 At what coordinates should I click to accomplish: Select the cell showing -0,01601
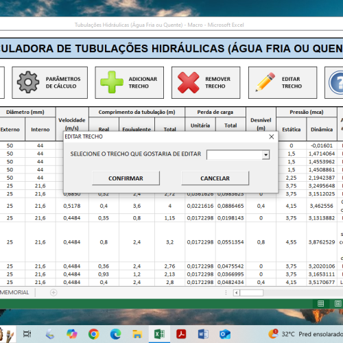click(x=322, y=145)
